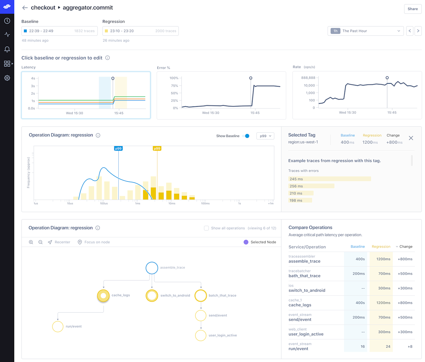Image resolution: width=425 pixels, height=362 pixels.
Task: Click the run/event operation row in table
Action: click(x=352, y=346)
